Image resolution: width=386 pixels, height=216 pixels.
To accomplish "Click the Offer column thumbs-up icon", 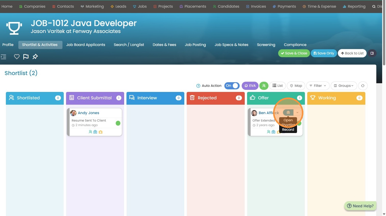I will (x=252, y=98).
